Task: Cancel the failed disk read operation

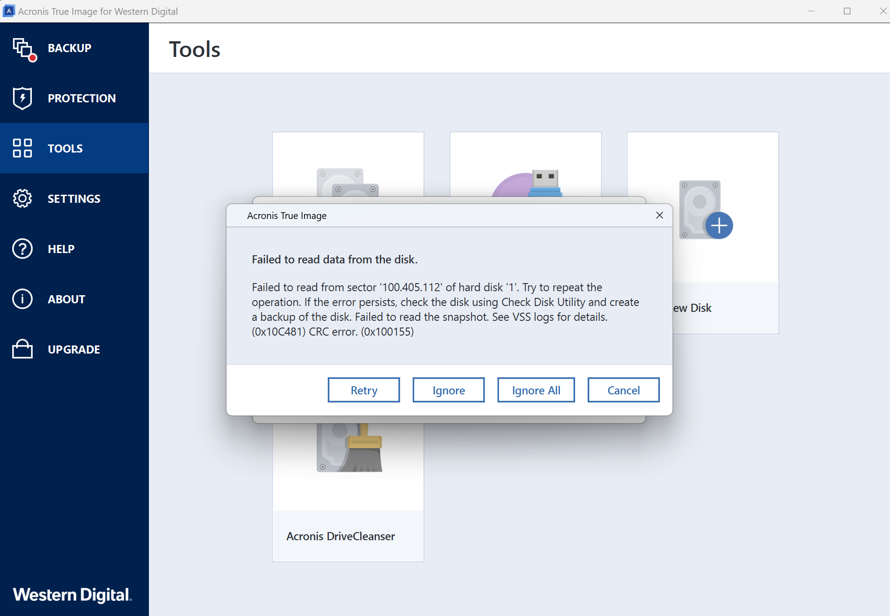Action: point(623,390)
